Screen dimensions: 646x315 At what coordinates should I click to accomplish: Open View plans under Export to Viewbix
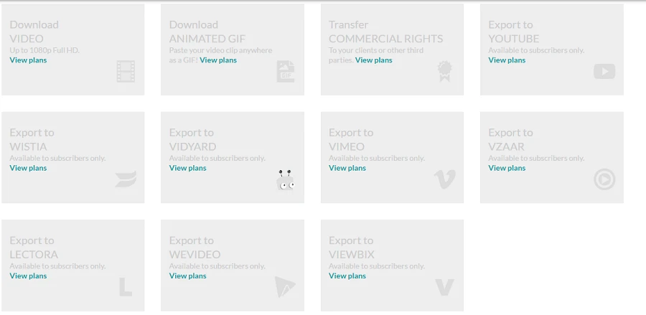click(x=347, y=276)
